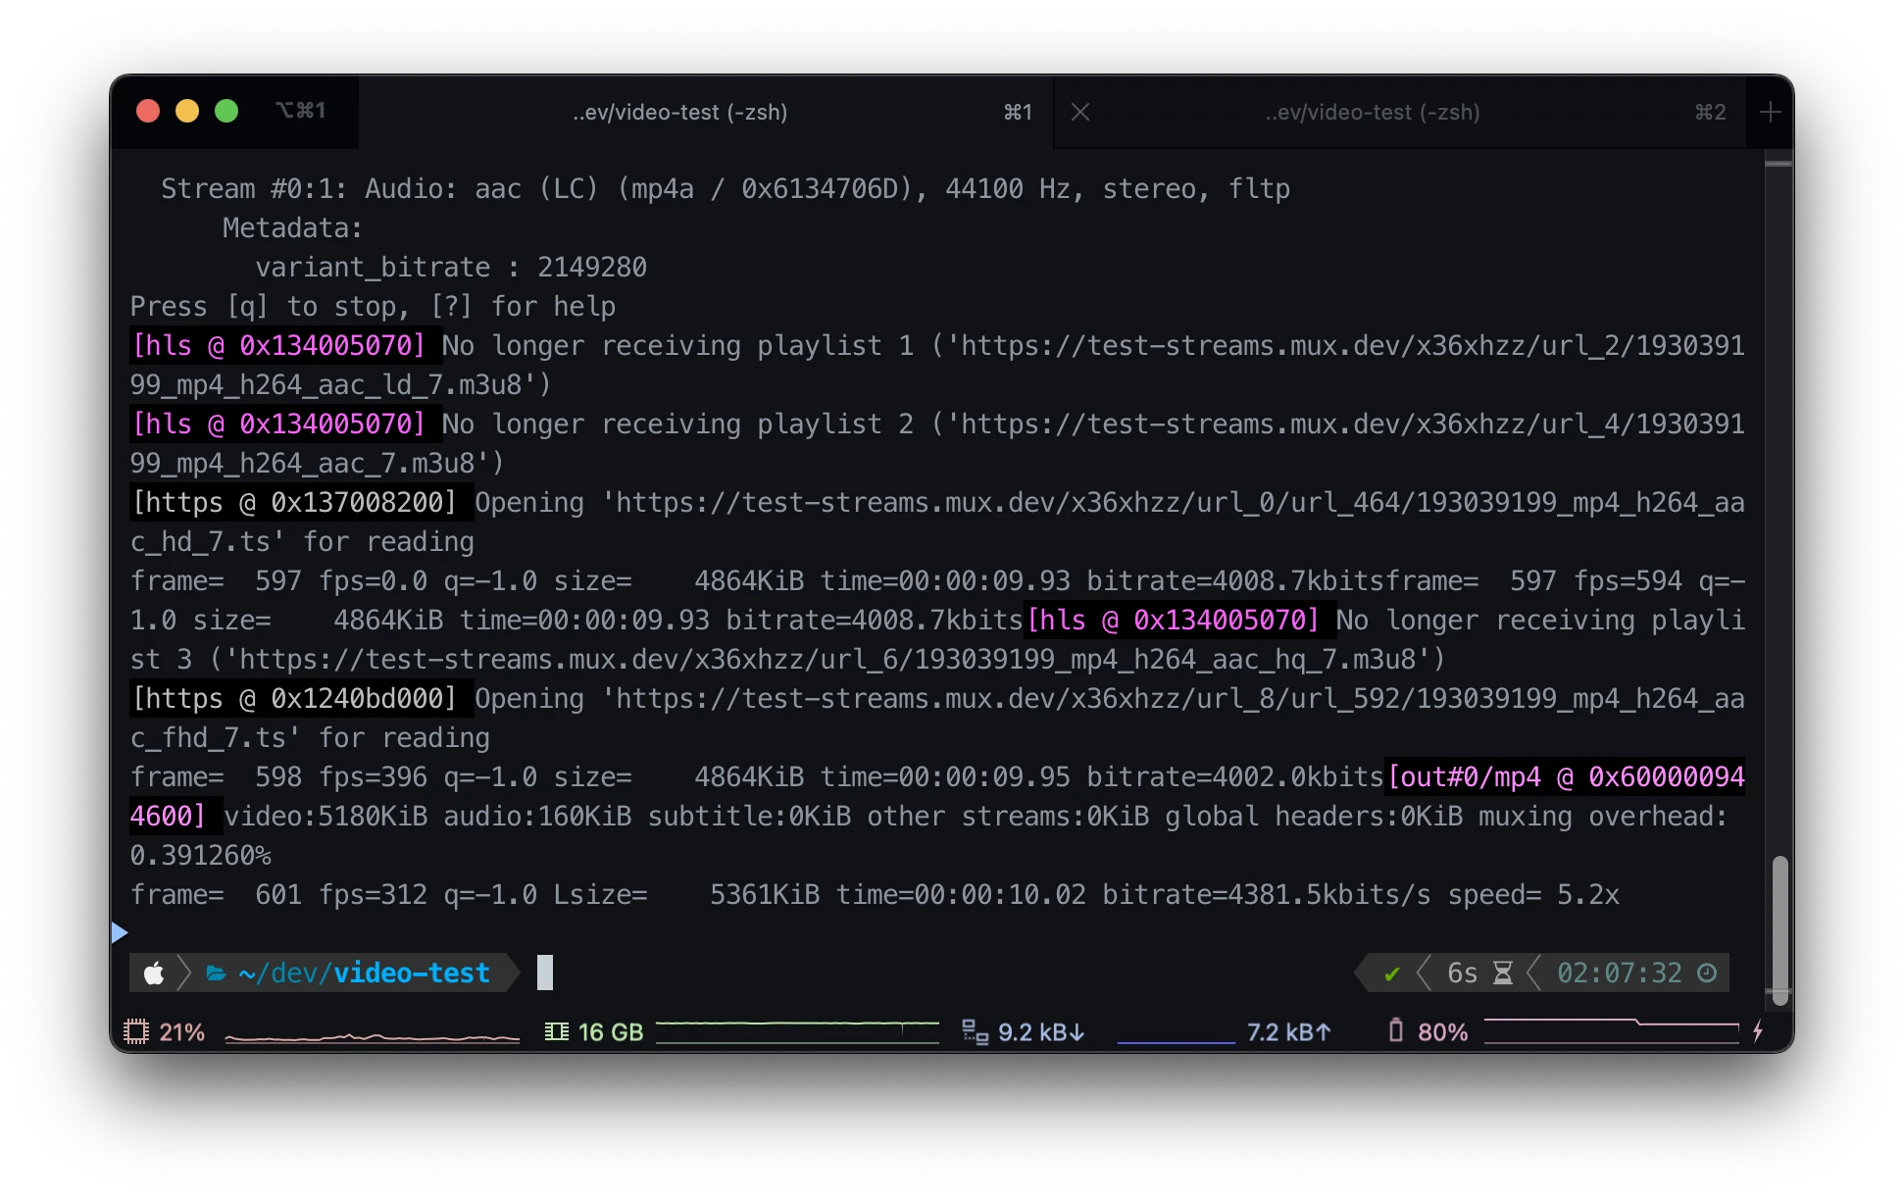Click the hourglass duration icon

click(1503, 973)
